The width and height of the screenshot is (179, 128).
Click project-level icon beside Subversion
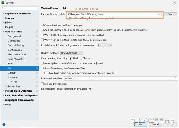pyautogui.click(x=36, y=86)
